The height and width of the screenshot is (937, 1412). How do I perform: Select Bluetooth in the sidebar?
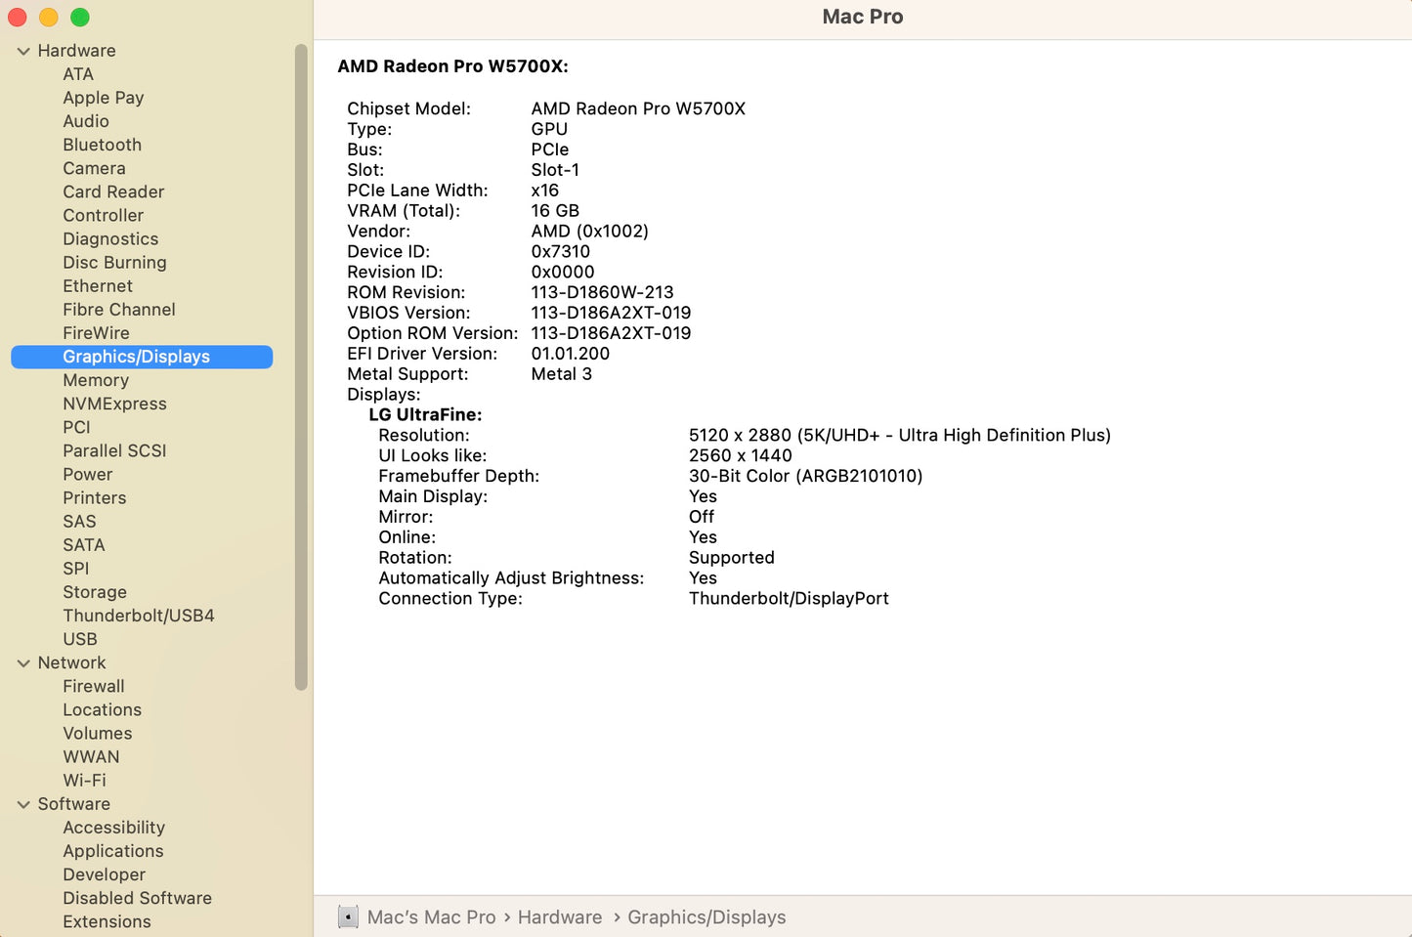(102, 145)
